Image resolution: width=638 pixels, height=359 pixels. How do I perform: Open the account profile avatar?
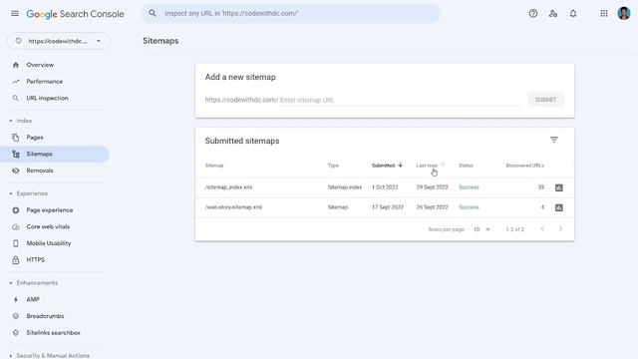[624, 13]
